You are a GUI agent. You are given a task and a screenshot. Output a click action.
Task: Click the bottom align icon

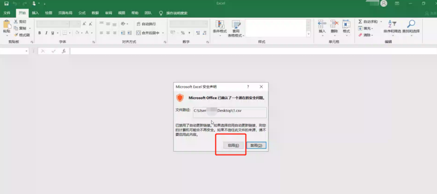(114, 24)
